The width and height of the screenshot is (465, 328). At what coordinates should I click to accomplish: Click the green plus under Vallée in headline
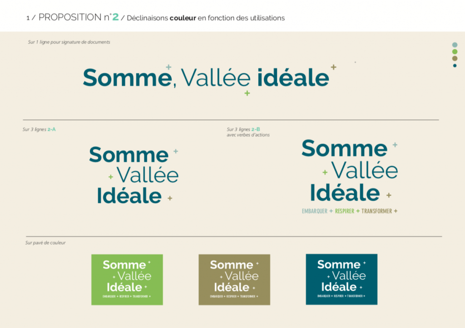[x=247, y=93]
